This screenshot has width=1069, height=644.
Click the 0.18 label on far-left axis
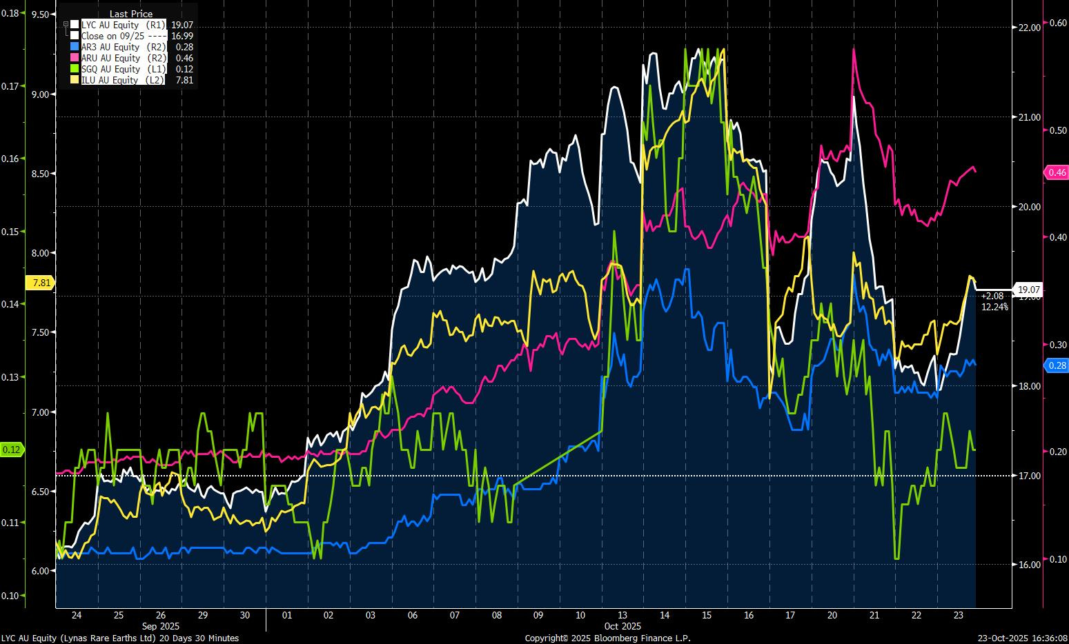click(10, 13)
